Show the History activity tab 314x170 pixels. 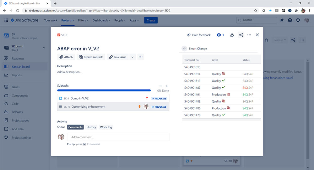tap(91, 127)
